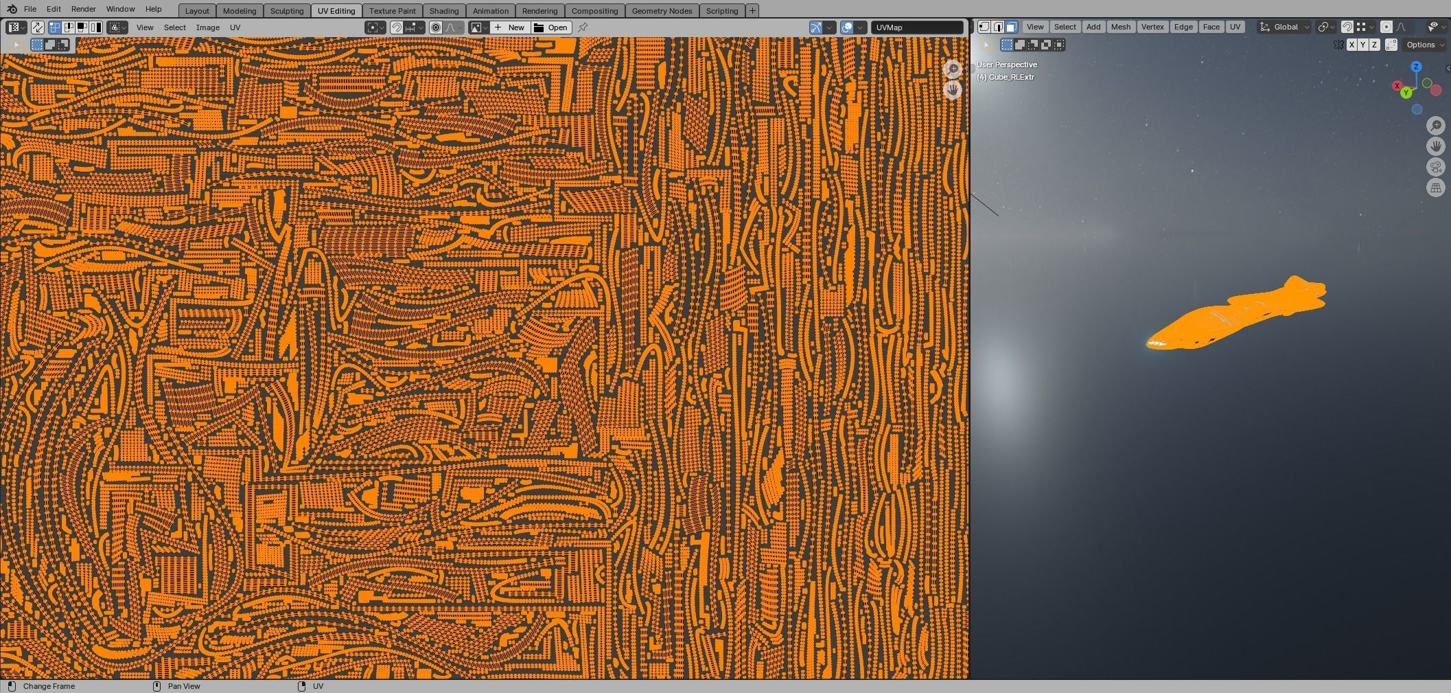Select UV vertex select mode
Image resolution: width=1451 pixels, height=693 pixels.
(x=55, y=27)
